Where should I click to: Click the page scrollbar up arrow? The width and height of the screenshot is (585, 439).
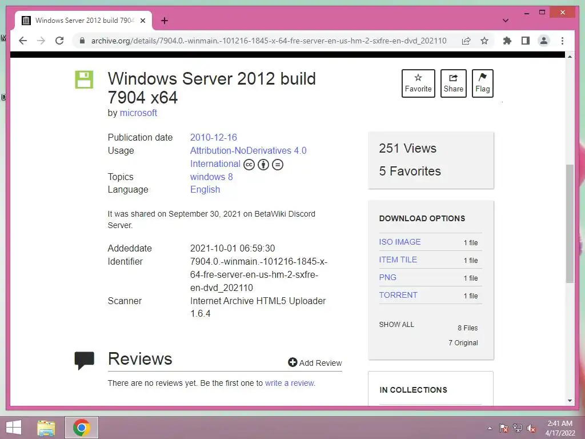(x=570, y=57)
